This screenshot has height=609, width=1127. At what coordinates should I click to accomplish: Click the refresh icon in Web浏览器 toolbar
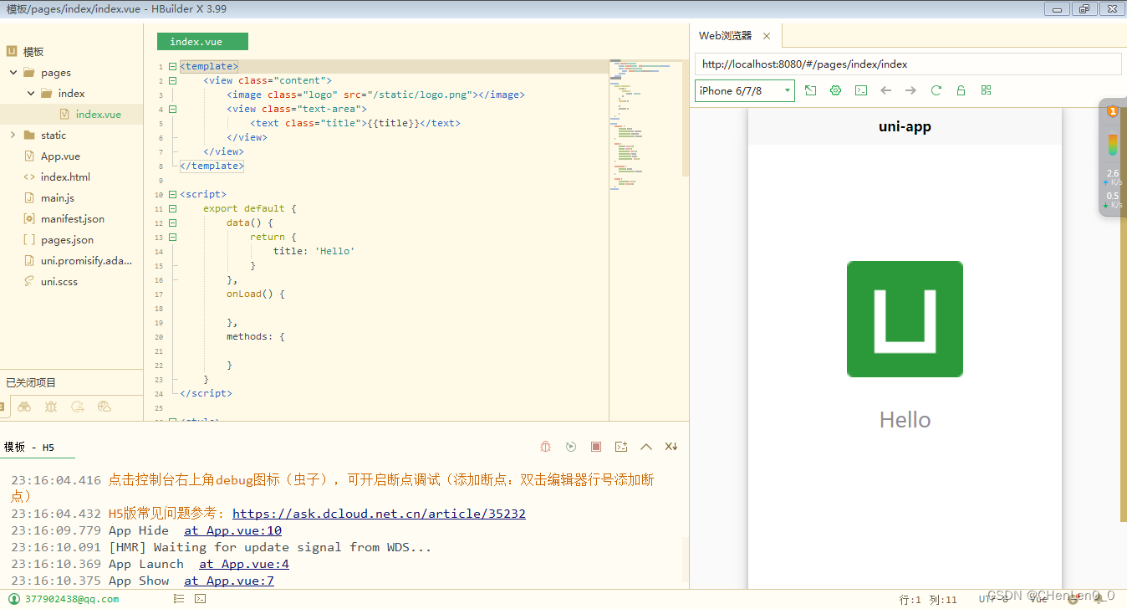click(936, 90)
